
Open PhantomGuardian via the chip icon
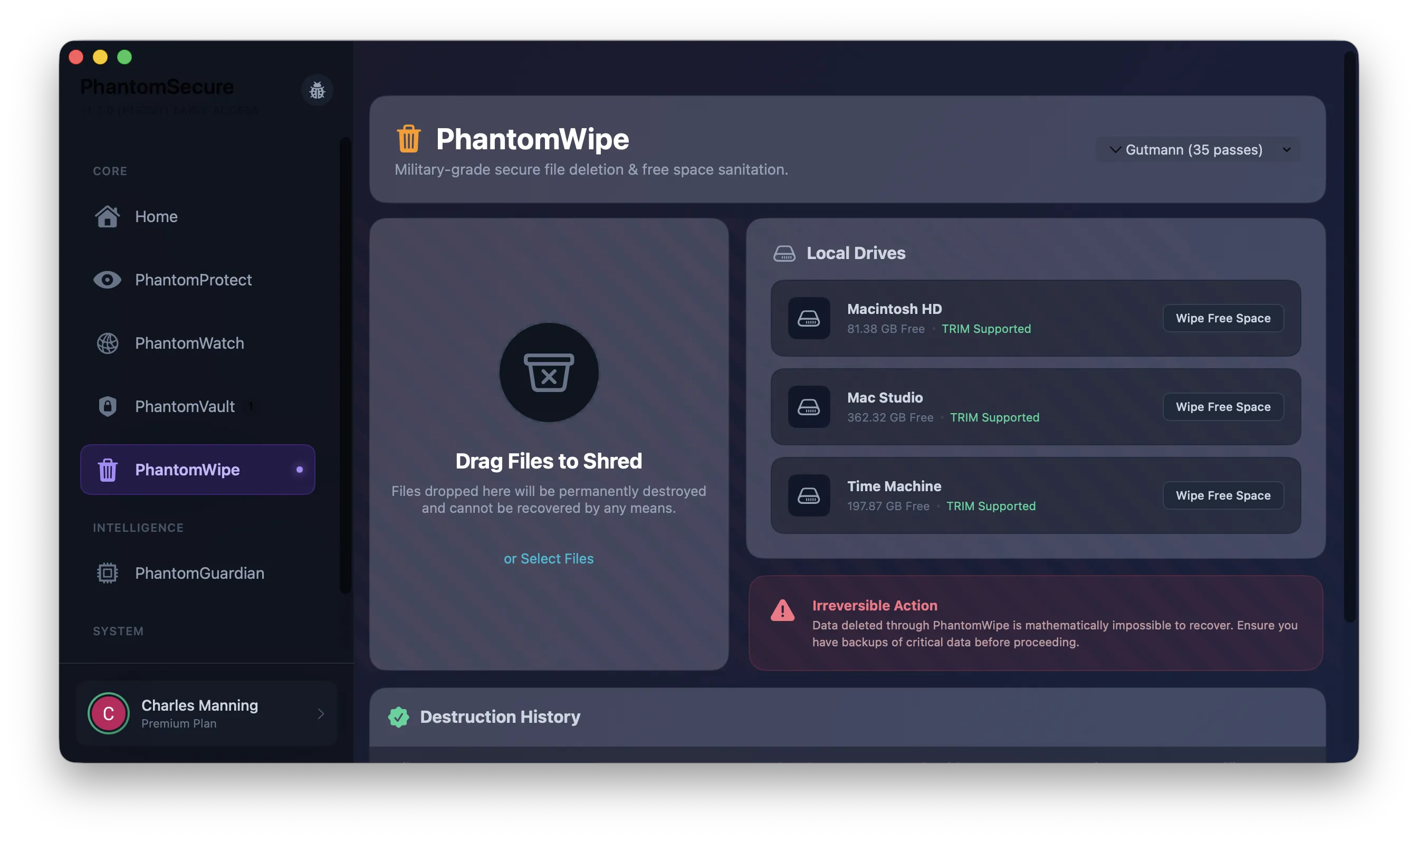108,573
